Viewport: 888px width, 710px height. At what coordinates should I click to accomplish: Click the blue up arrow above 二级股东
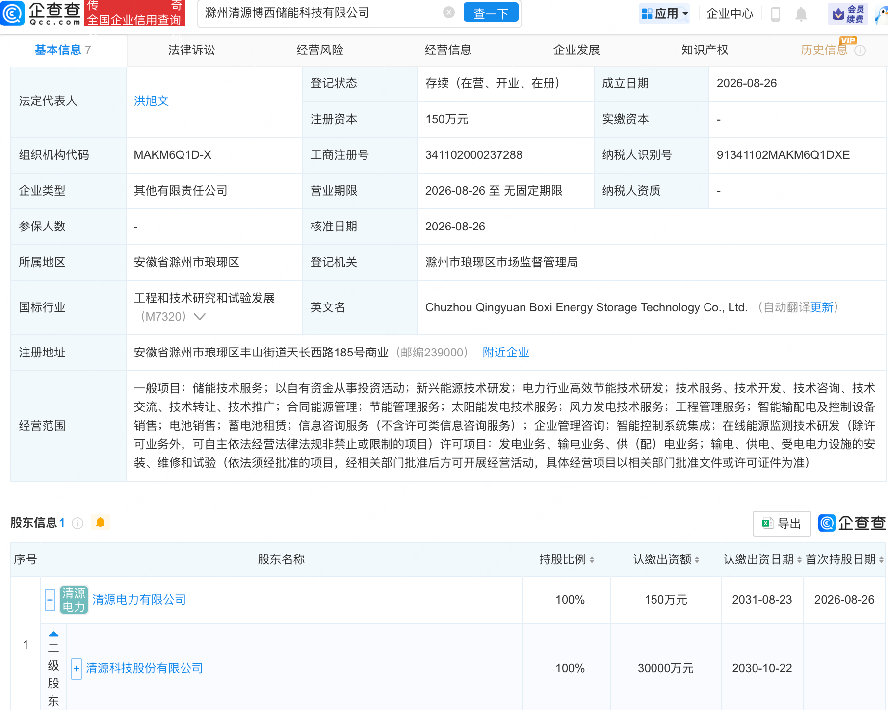[54, 634]
